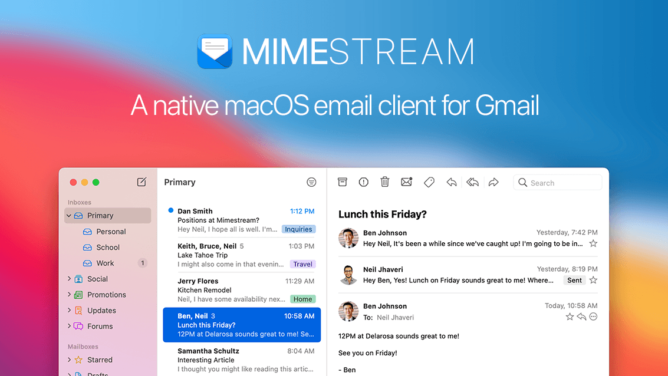Screen dimensions: 668x376
Task: Click the search magnifier icon
Action: pos(523,183)
